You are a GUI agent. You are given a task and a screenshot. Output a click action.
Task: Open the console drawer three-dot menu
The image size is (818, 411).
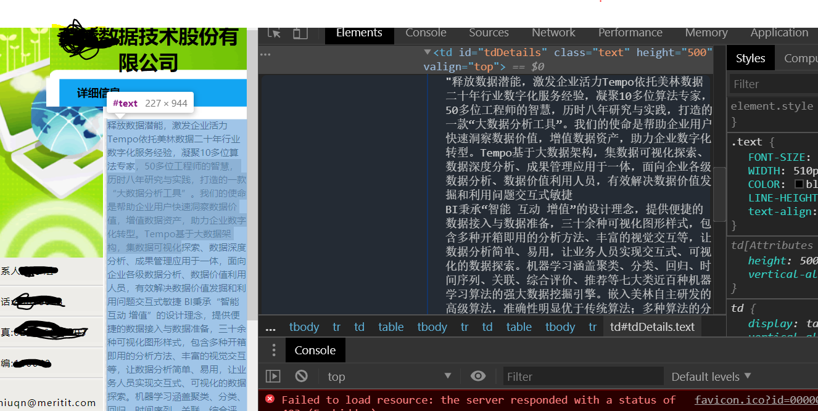pos(274,351)
